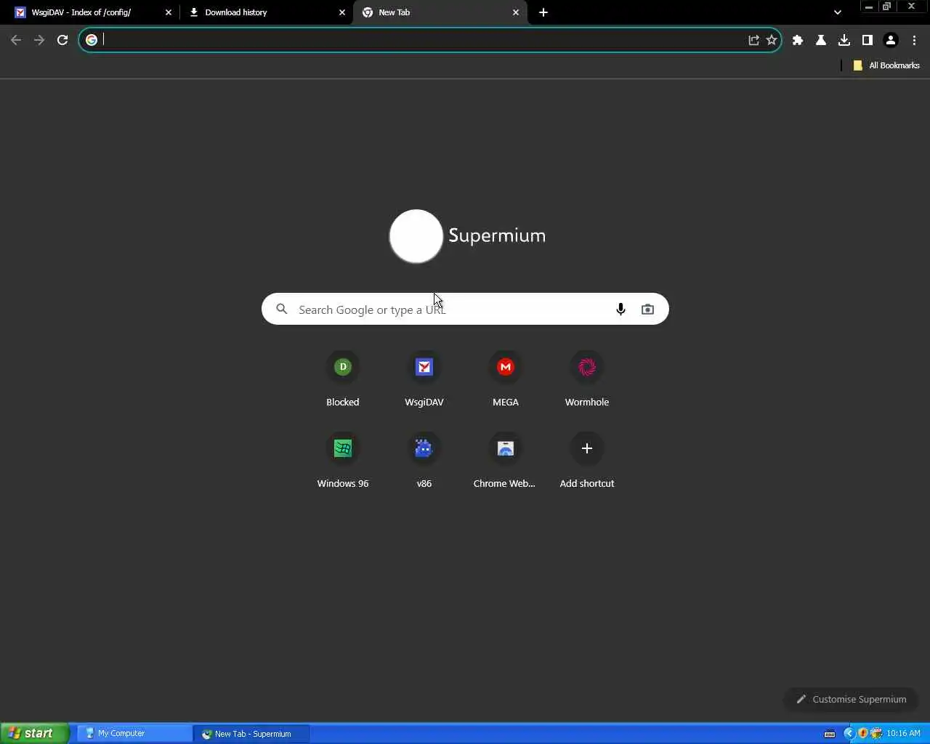The width and height of the screenshot is (930, 744).
Task: Open the Extensions puzzle icon
Action: [x=798, y=40]
